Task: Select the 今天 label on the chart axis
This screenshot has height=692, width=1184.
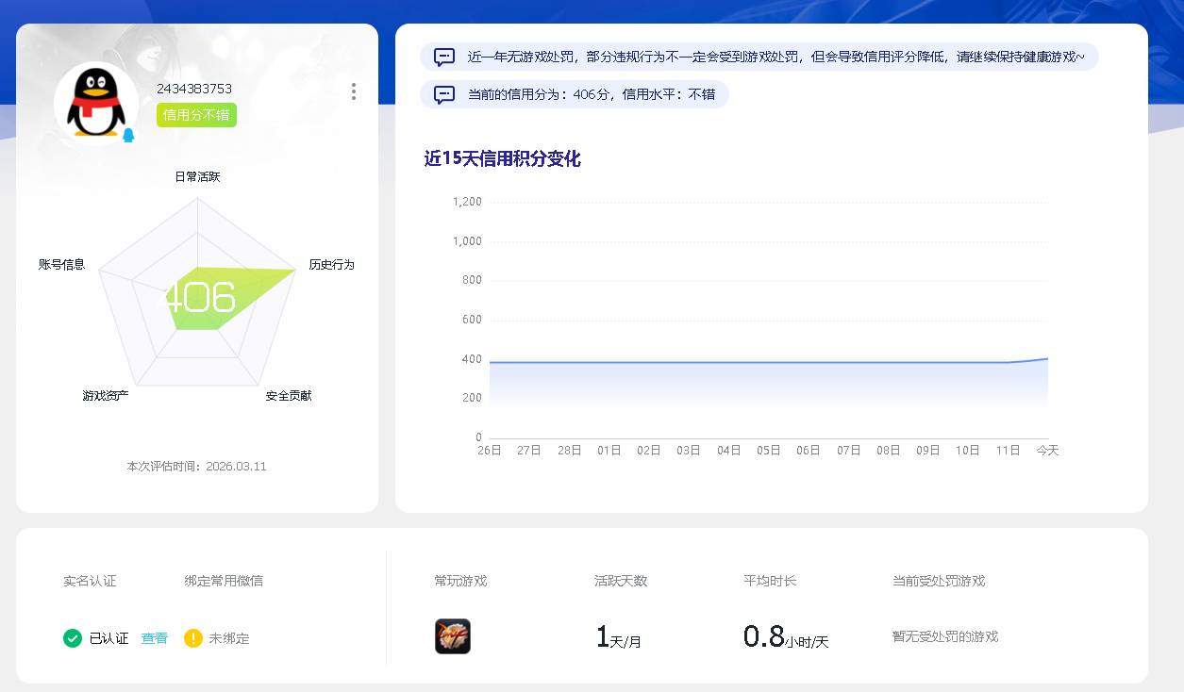Action: tap(1045, 451)
